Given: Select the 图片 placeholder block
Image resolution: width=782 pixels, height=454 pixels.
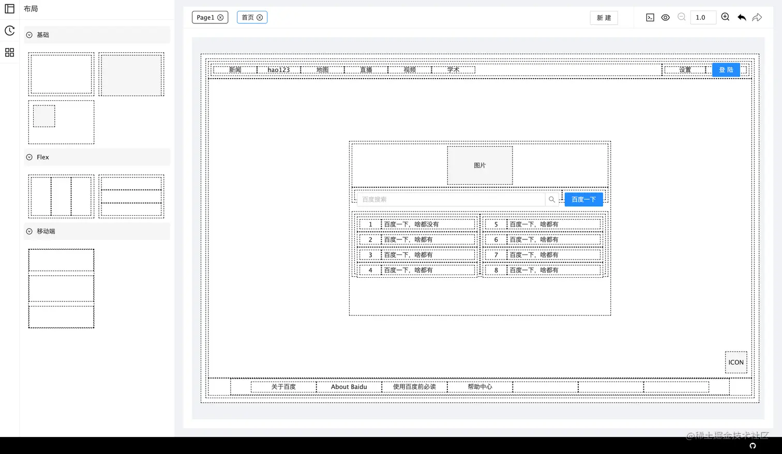Looking at the screenshot, I should tap(480, 165).
